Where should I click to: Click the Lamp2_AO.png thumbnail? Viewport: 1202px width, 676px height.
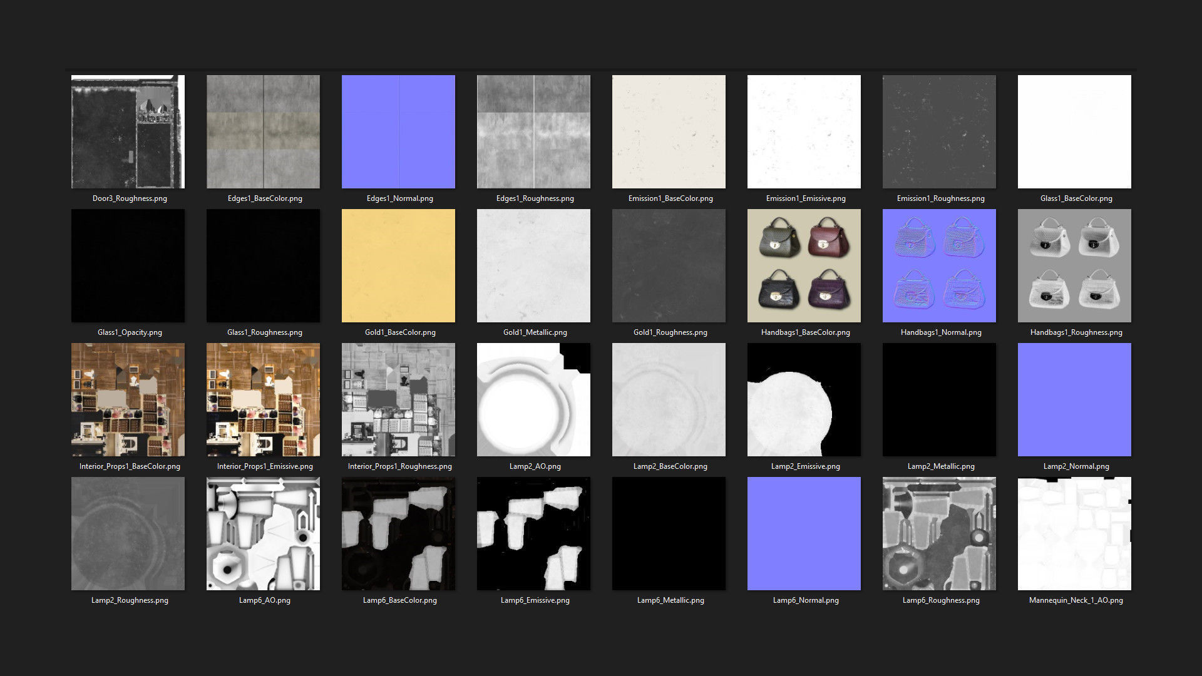[533, 399]
